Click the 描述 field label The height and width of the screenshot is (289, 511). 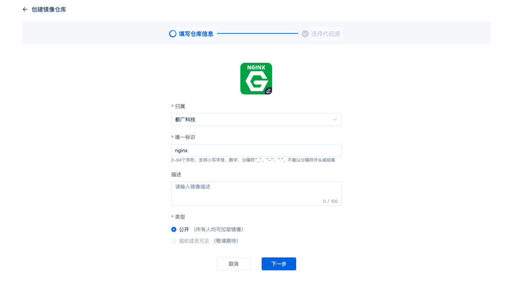coord(176,175)
